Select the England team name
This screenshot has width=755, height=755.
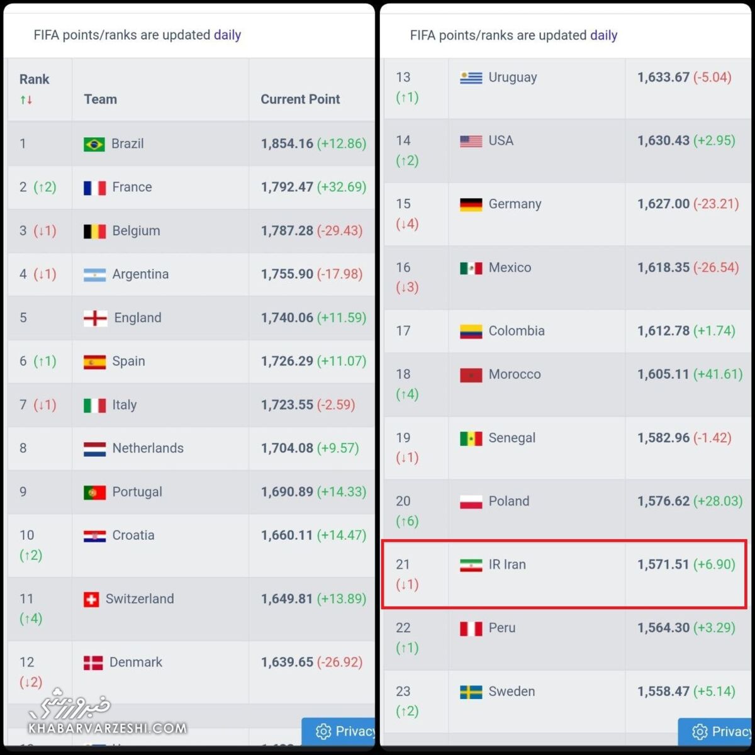(138, 318)
